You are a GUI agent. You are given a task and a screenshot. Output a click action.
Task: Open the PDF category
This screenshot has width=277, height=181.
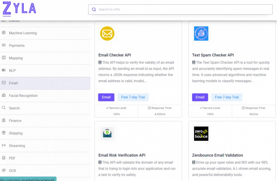45,158
